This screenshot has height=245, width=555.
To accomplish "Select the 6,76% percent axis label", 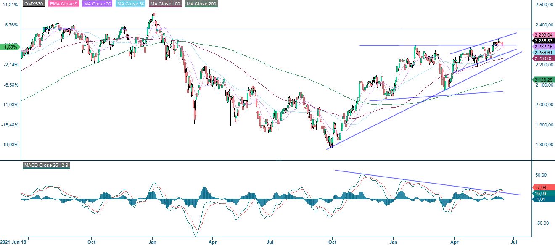I will [x=11, y=25].
